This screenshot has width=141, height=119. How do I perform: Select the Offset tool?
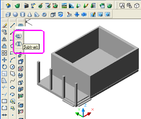[x=4, y=46]
